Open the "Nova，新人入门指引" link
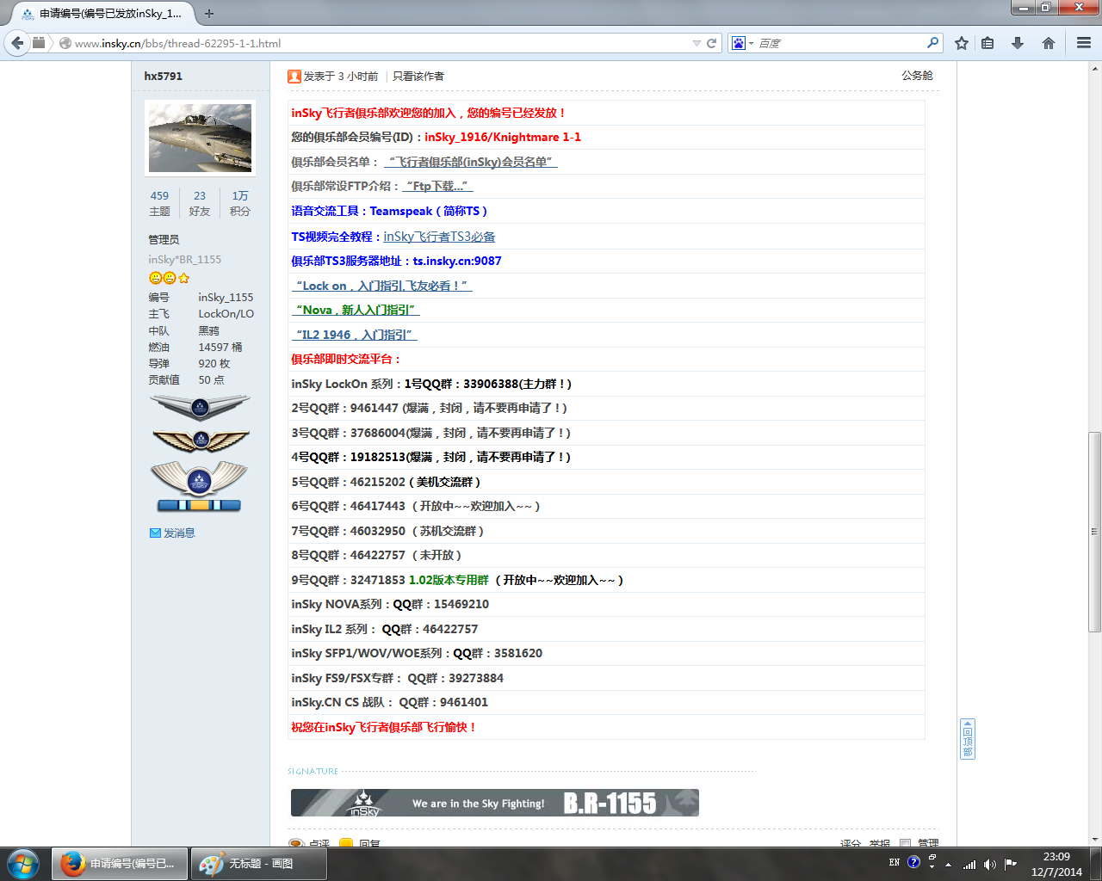1102x881 pixels. pos(356,310)
